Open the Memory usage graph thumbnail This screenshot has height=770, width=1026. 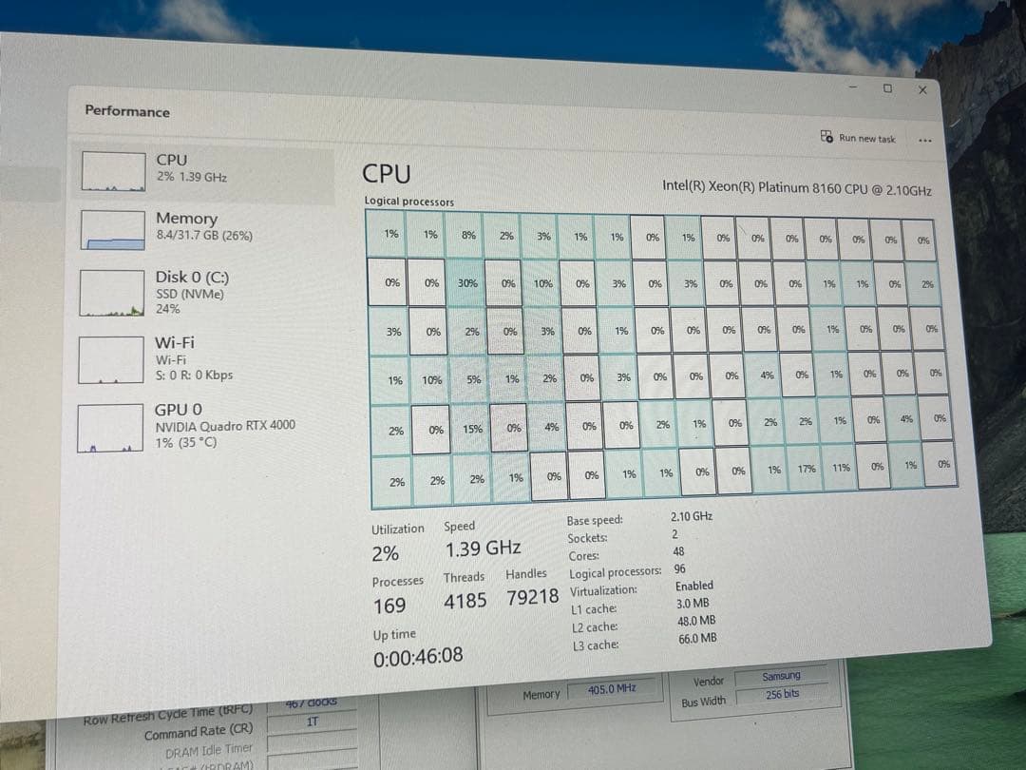pos(114,228)
